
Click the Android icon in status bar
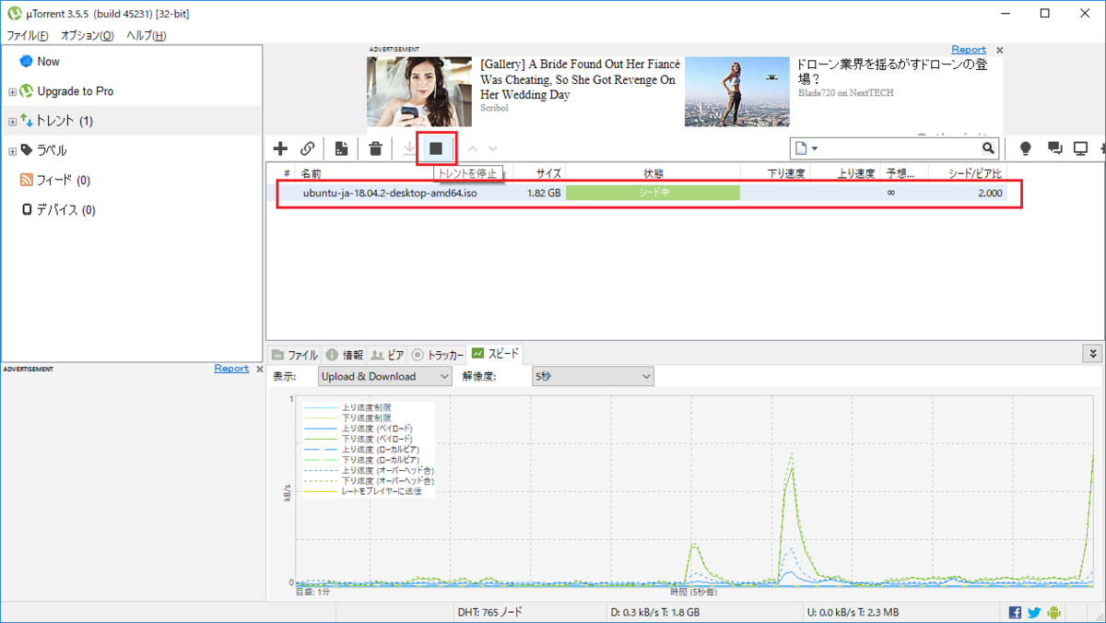[x=1054, y=613]
